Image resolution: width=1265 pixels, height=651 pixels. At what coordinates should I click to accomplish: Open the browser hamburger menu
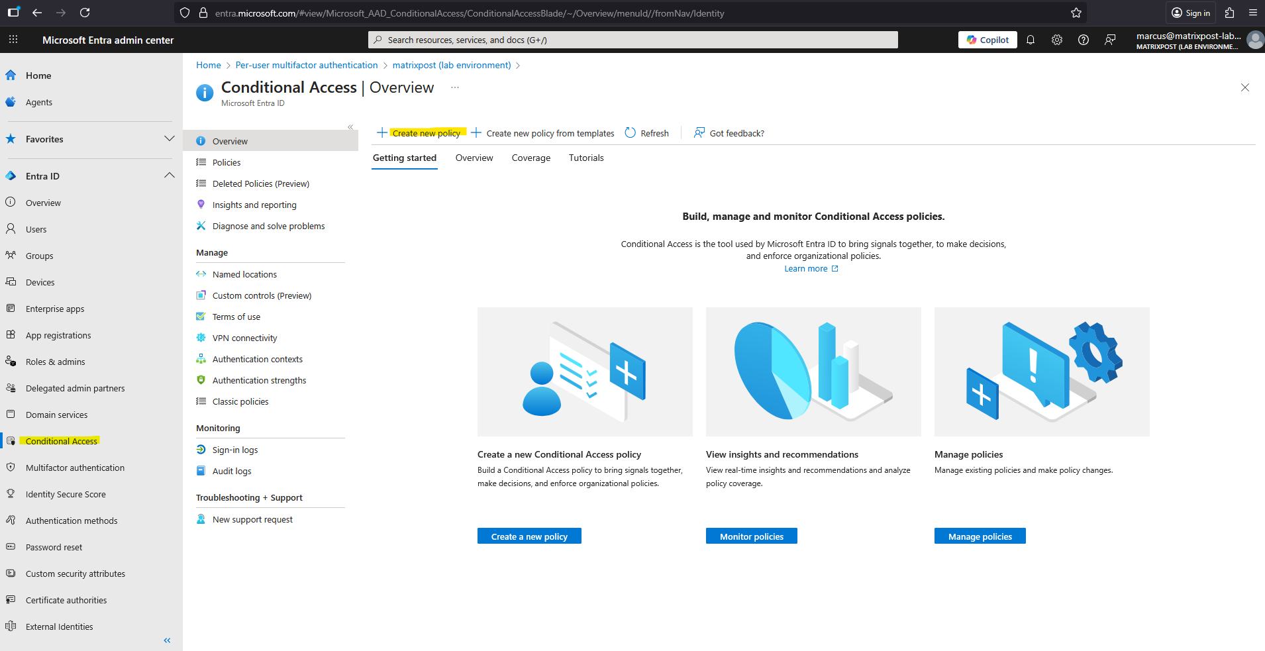click(x=1252, y=13)
